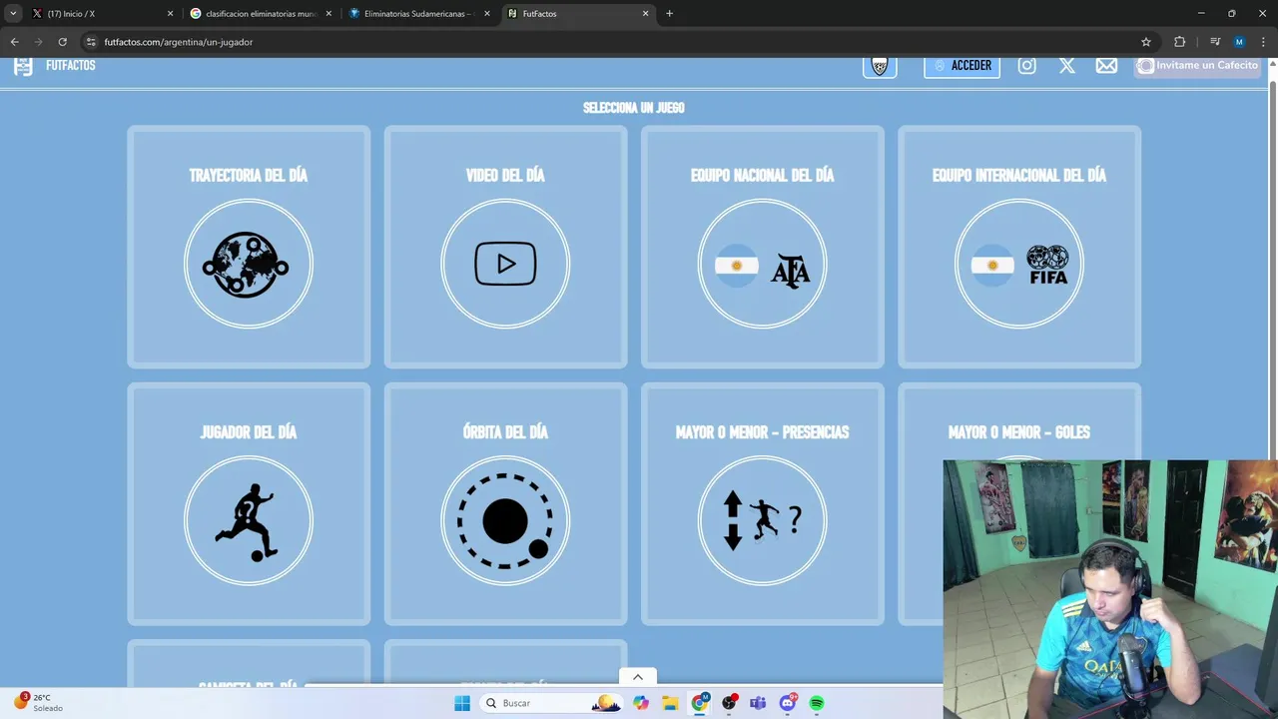1278x719 pixels.
Task: Open a new browser tab
Action: (x=669, y=14)
